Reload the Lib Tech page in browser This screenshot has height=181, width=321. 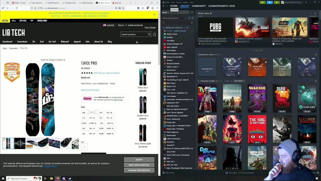[17, 8]
